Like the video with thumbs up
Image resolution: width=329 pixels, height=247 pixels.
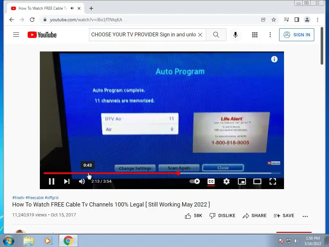pos(193,216)
